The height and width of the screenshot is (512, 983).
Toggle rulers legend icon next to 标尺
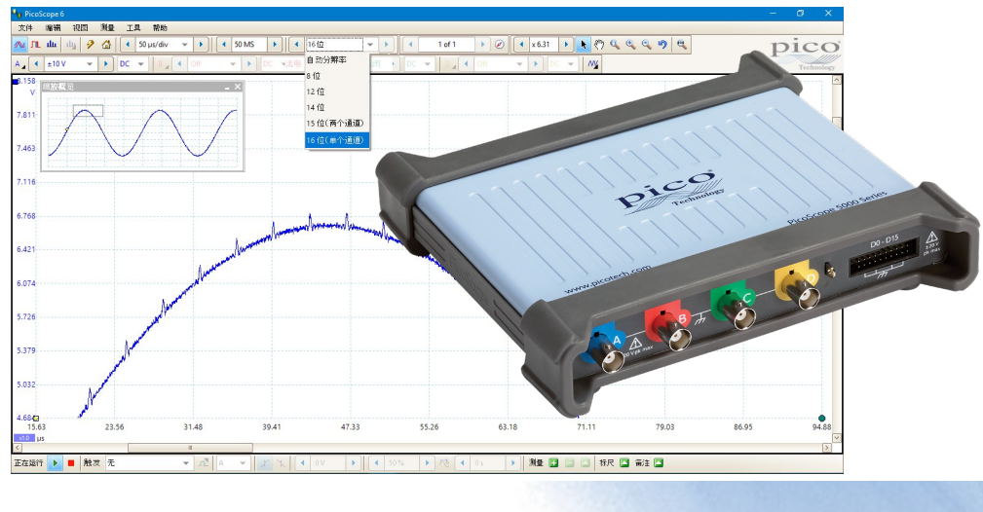coord(624,463)
